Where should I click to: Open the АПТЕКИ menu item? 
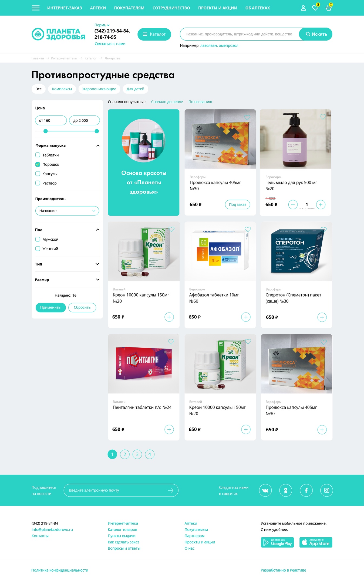point(98,8)
